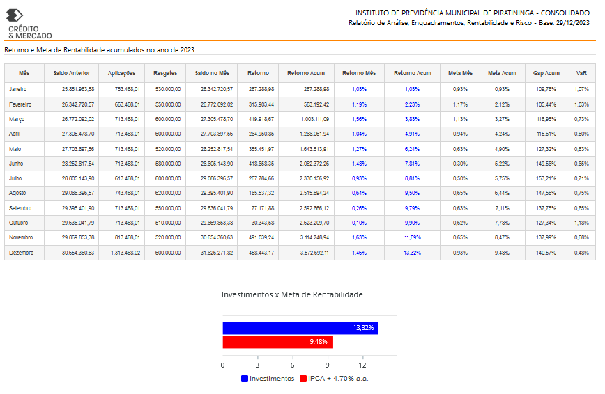Click the Meta Mês column header
Viewport: 605px width, 394px height.
[460, 73]
